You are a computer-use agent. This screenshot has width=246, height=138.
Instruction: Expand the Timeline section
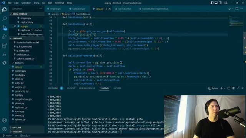(27, 131)
